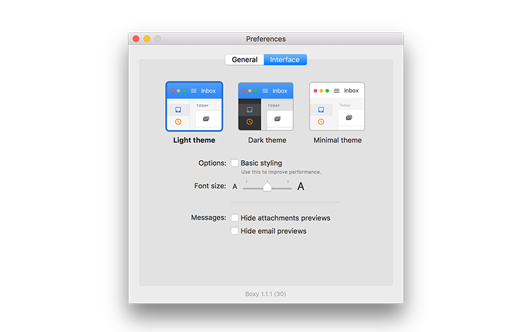Click the hamburger menu icon in Minimal theme preview
This screenshot has width=532, height=332.
336,91
